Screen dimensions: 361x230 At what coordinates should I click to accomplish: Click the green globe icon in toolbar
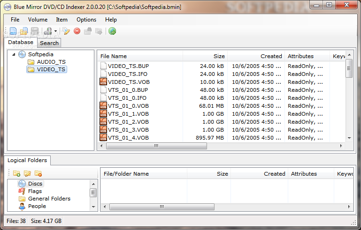click(112, 31)
